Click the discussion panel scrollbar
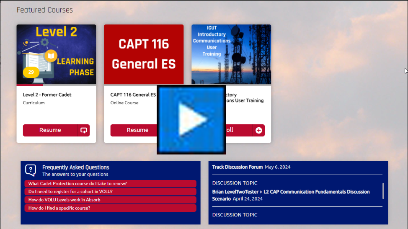This screenshot has width=408, height=229. tap(383, 190)
